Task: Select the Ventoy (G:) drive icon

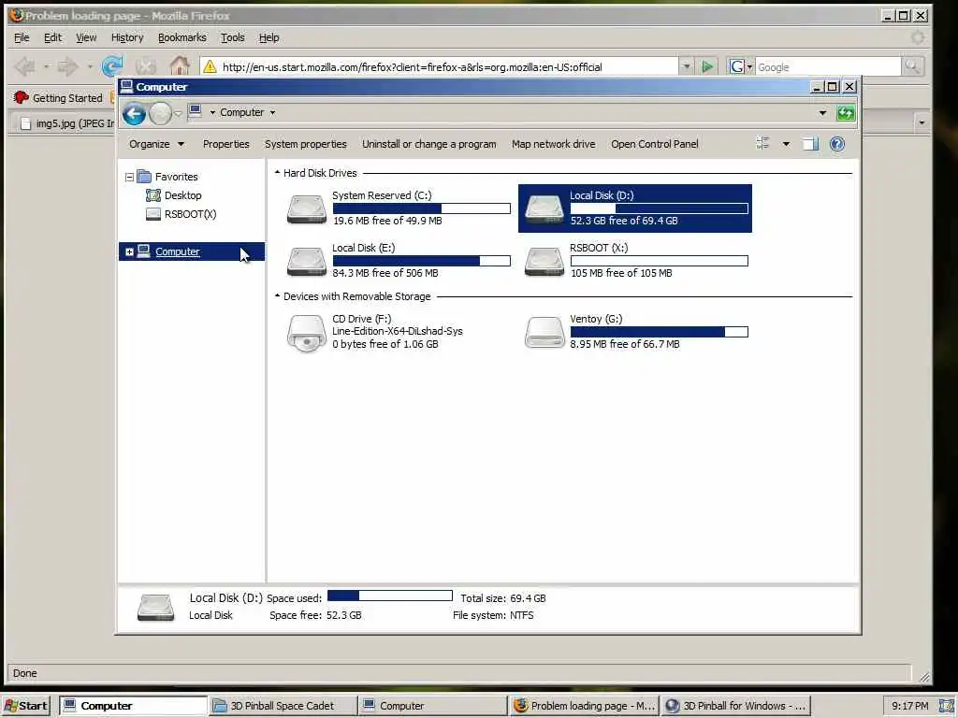Action: pos(544,333)
